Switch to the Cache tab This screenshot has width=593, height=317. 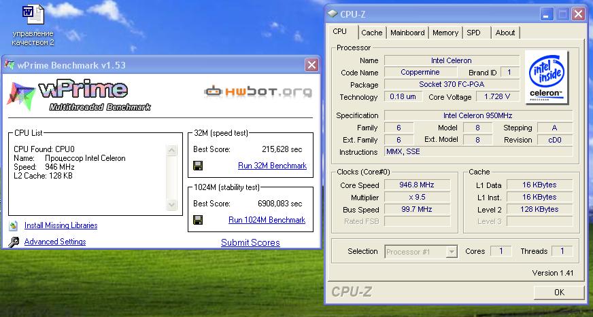(372, 33)
